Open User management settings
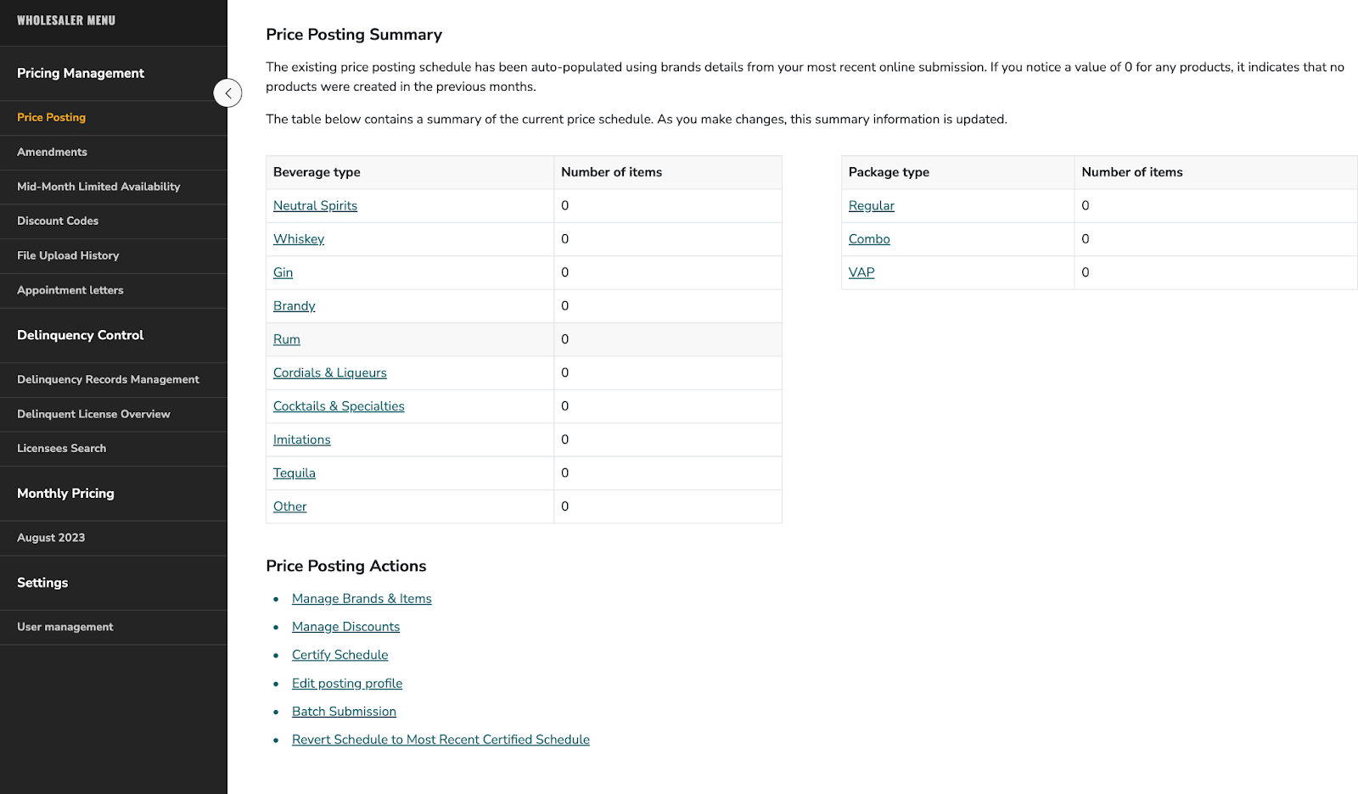The width and height of the screenshot is (1358, 794). coord(65,627)
